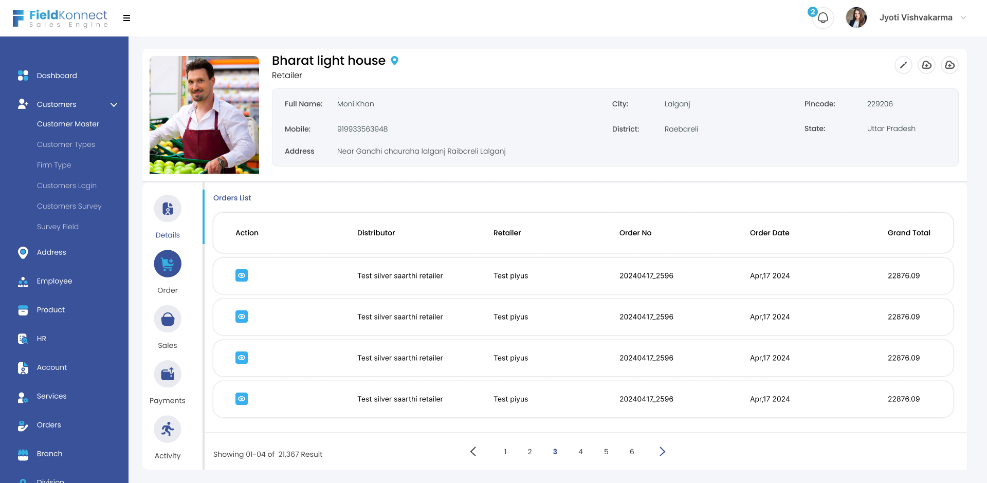Open the Sales basket icon
987x483 pixels.
coord(168,319)
